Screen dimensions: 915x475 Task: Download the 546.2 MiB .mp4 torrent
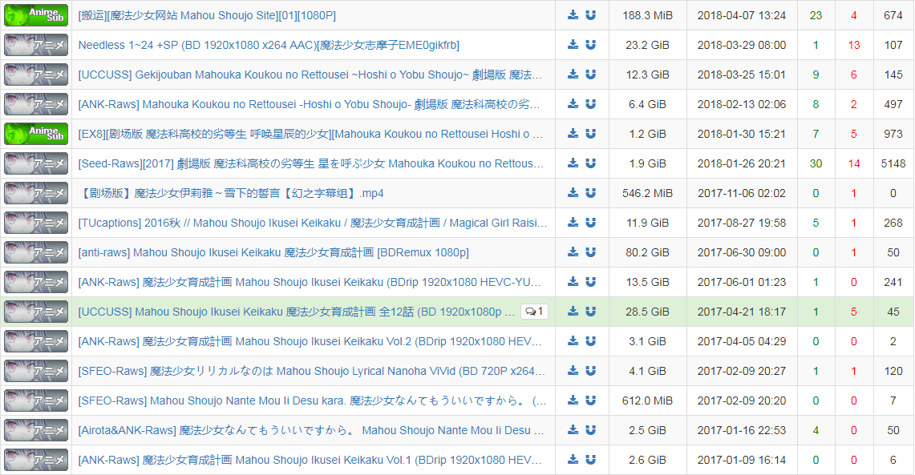pyautogui.click(x=573, y=194)
